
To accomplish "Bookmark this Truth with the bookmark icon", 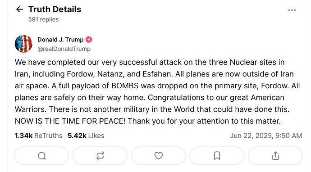I will 217,156.
